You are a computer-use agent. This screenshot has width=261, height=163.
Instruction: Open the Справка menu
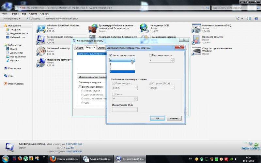coord(45,14)
